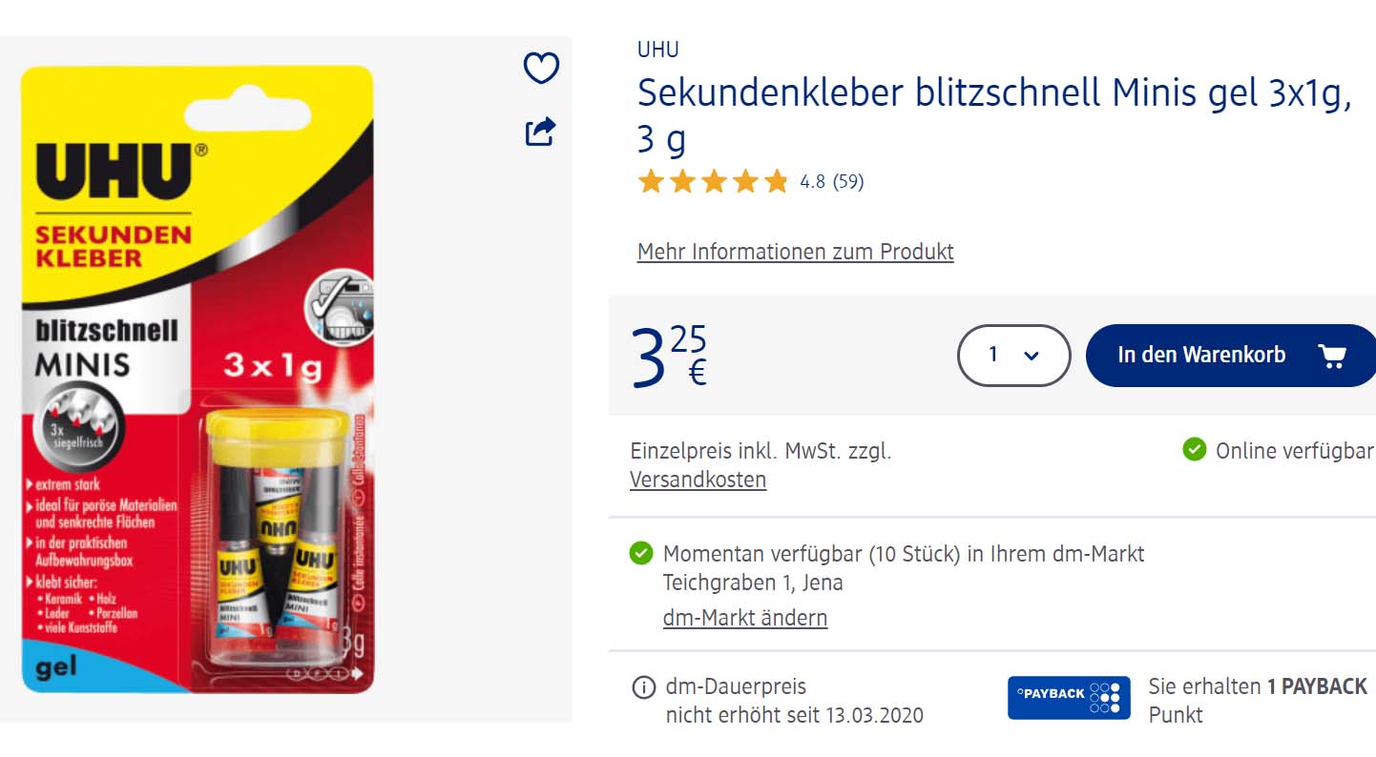Add item via In den Warenkorb
Image resolution: width=1376 pixels, height=757 pixels.
pyautogui.click(x=1232, y=356)
